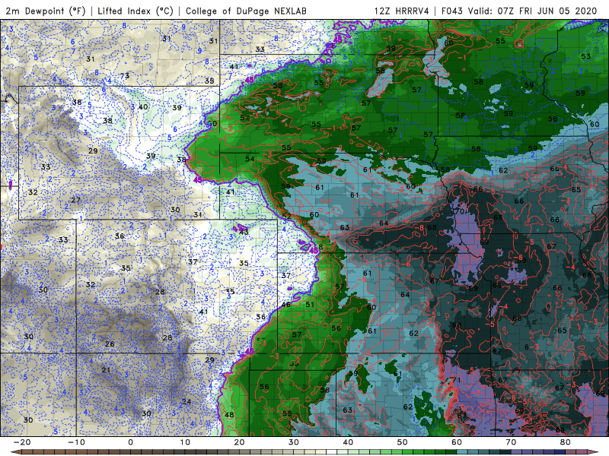Click the '60' color scale label
609x456 pixels.
(457, 442)
